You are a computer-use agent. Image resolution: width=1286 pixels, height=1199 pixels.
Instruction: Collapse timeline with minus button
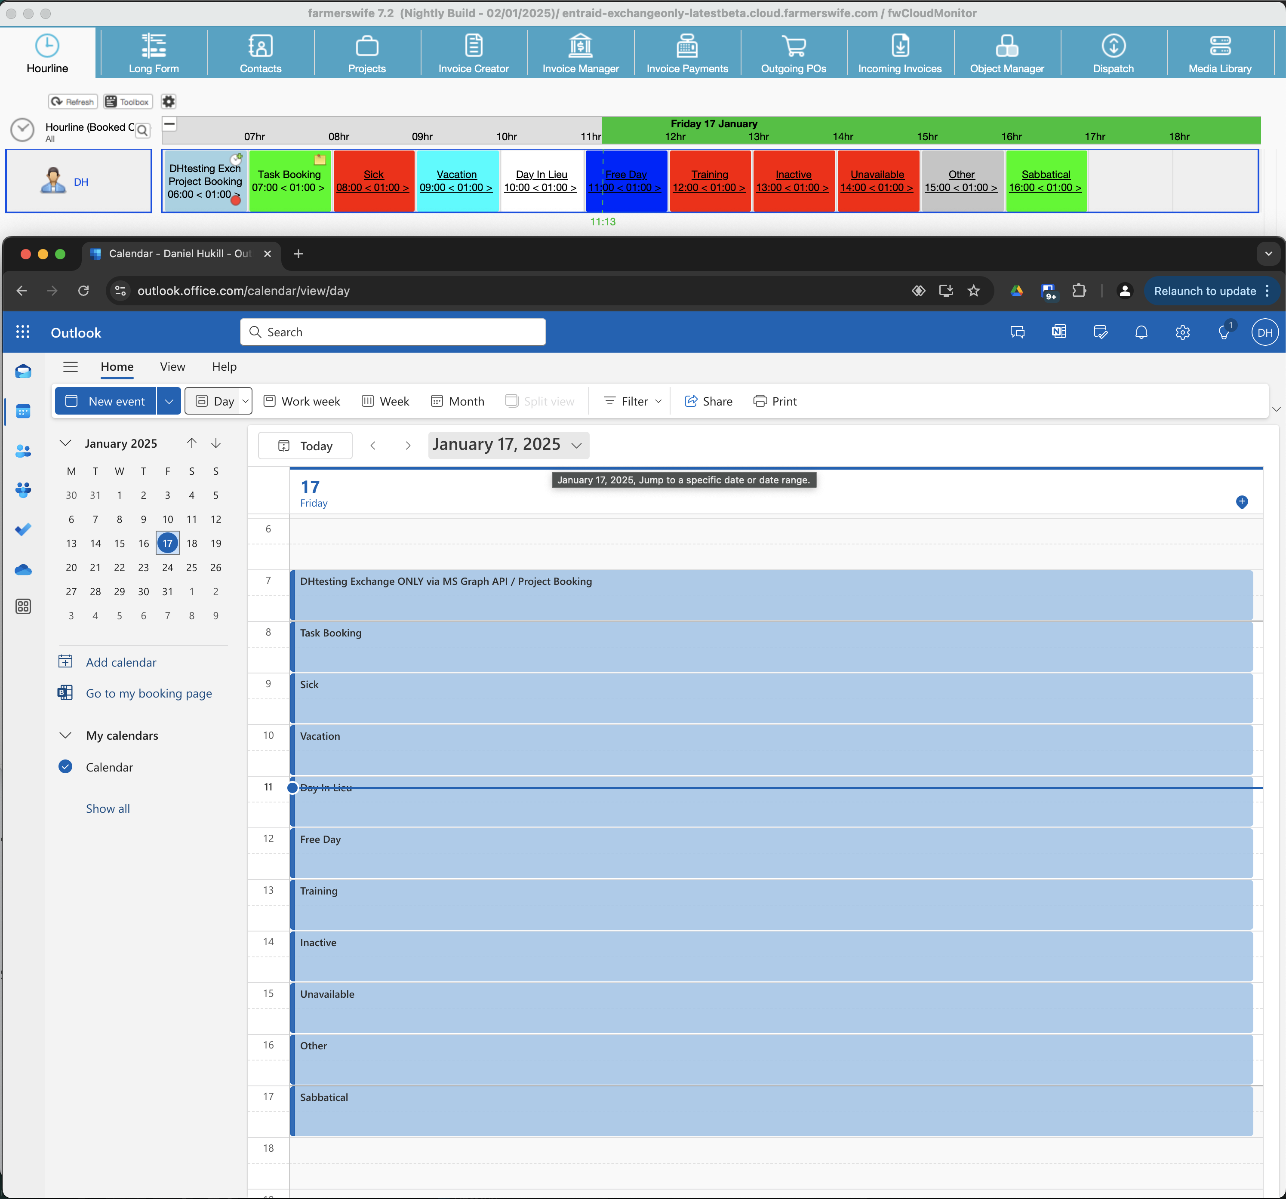(x=169, y=123)
